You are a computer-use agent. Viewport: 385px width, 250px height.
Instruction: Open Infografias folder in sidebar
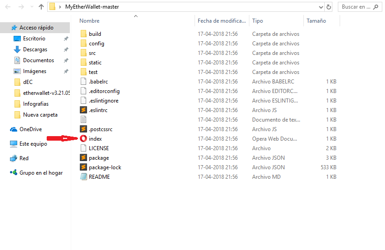(36, 104)
